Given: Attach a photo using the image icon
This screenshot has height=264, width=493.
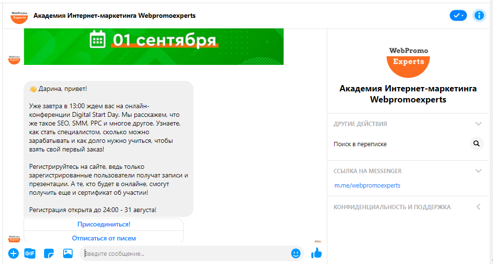Looking at the screenshot, I should pyautogui.click(x=67, y=253).
